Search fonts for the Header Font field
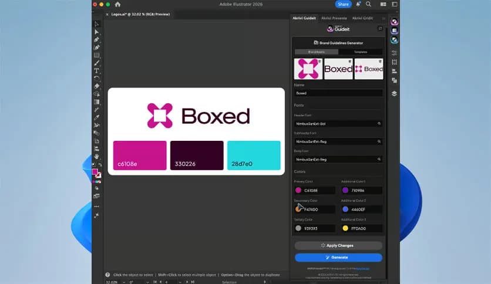Image resolution: width=491 pixels, height=284 pixels. [x=379, y=124]
